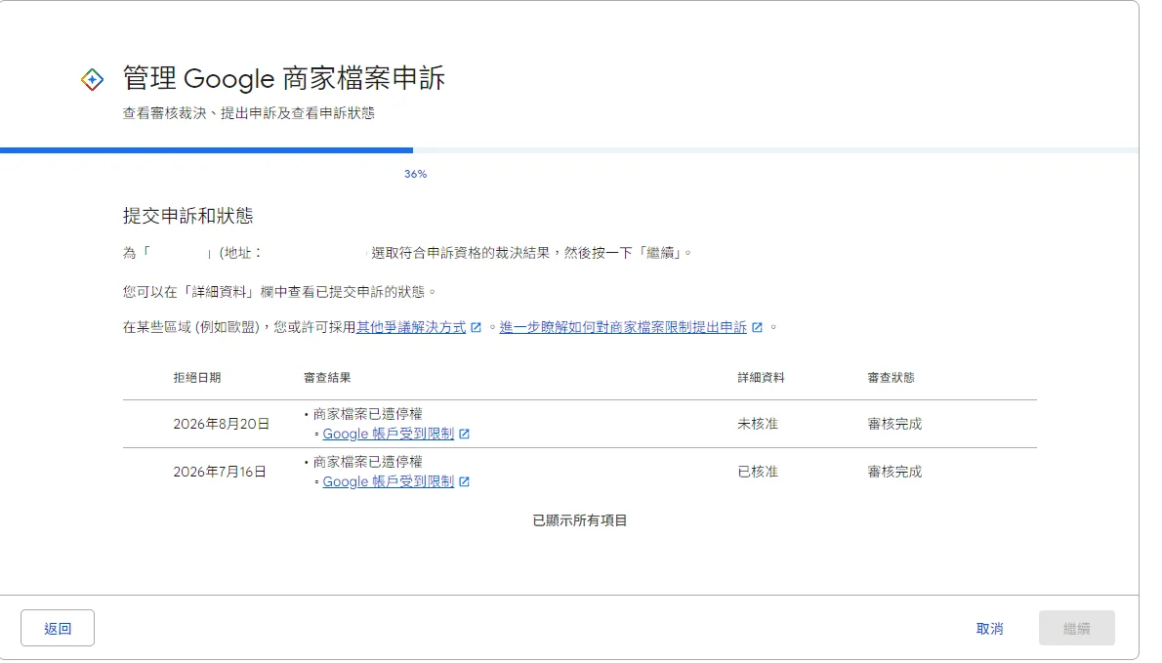Select the 2026年8月20日 date cell

222,425
